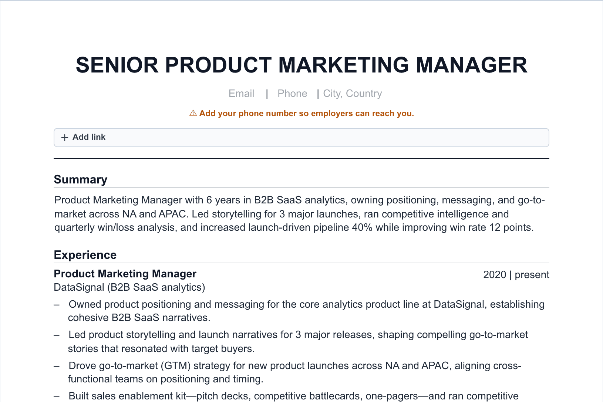
Task: Edit the DataSignal company line
Action: pos(129,287)
